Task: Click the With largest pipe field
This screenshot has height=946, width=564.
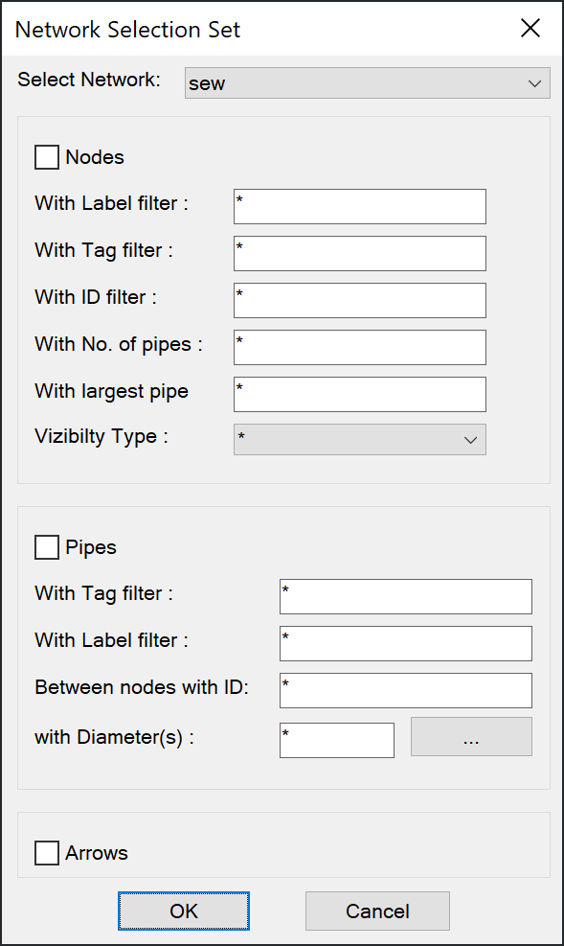Action: pyautogui.click(x=360, y=395)
